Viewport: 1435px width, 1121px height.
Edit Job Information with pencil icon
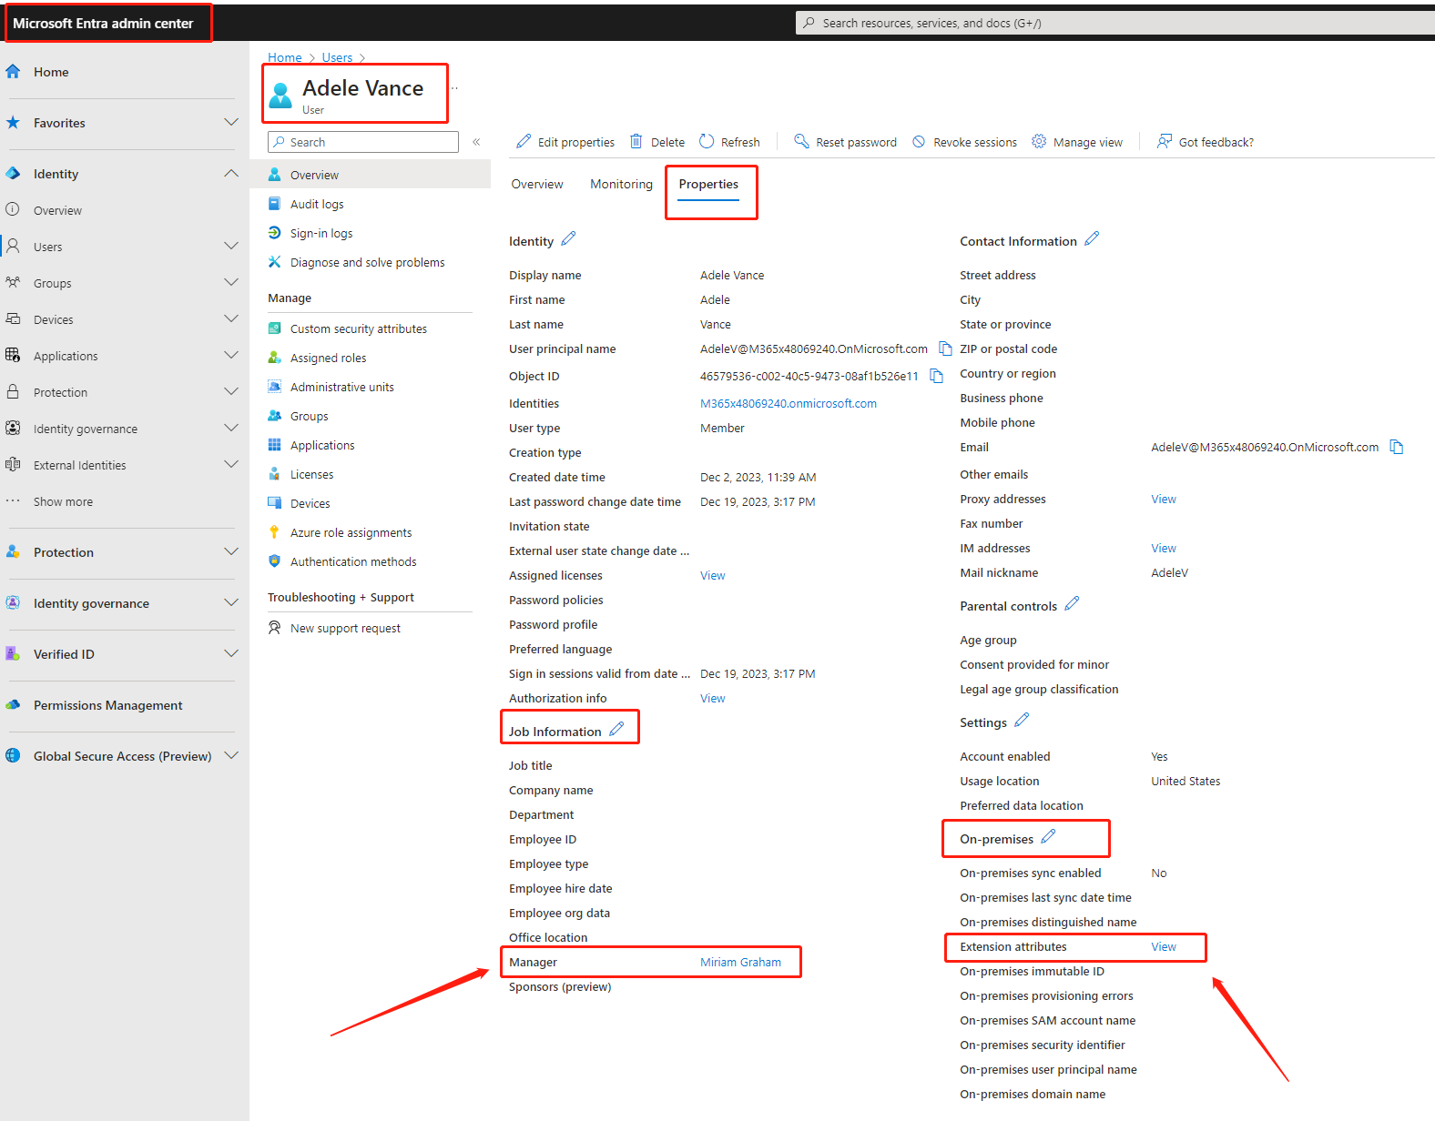coord(616,729)
